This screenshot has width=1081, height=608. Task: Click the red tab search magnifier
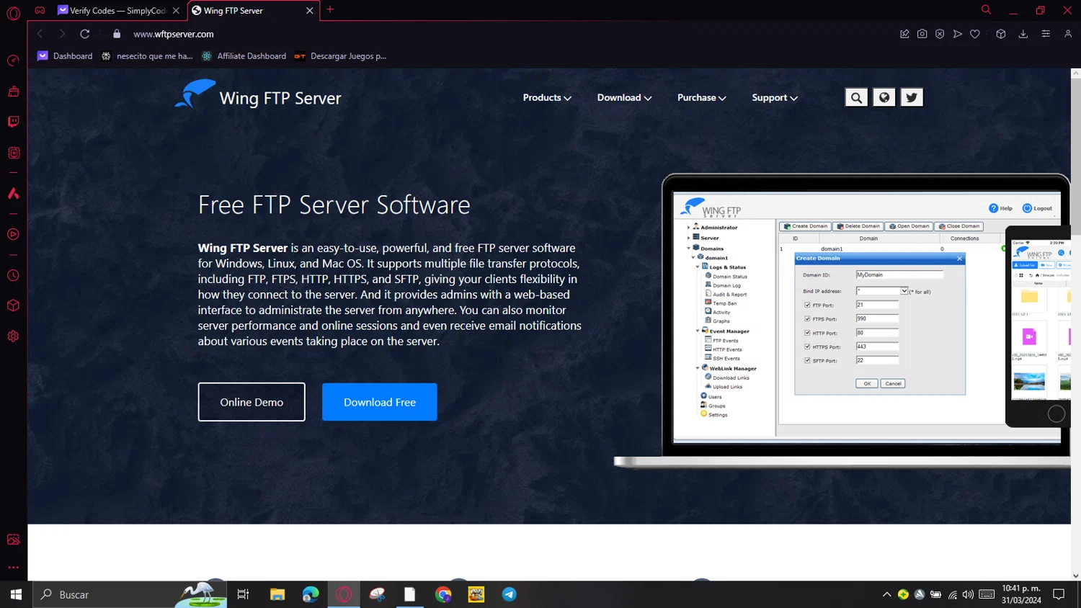[x=986, y=10]
